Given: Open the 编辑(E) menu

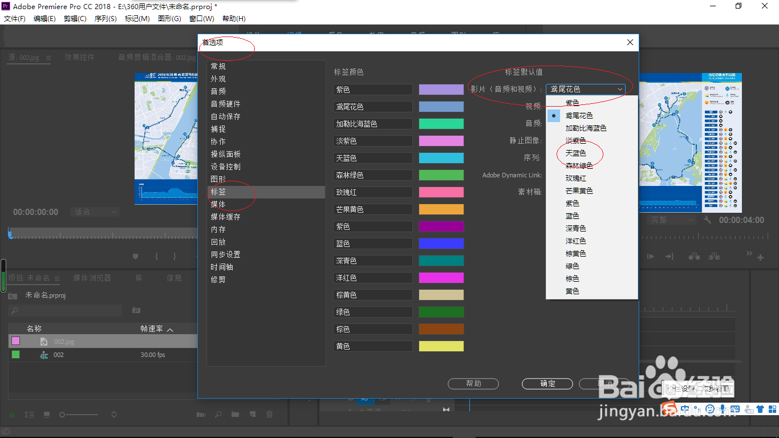Looking at the screenshot, I should pyautogui.click(x=44, y=18).
